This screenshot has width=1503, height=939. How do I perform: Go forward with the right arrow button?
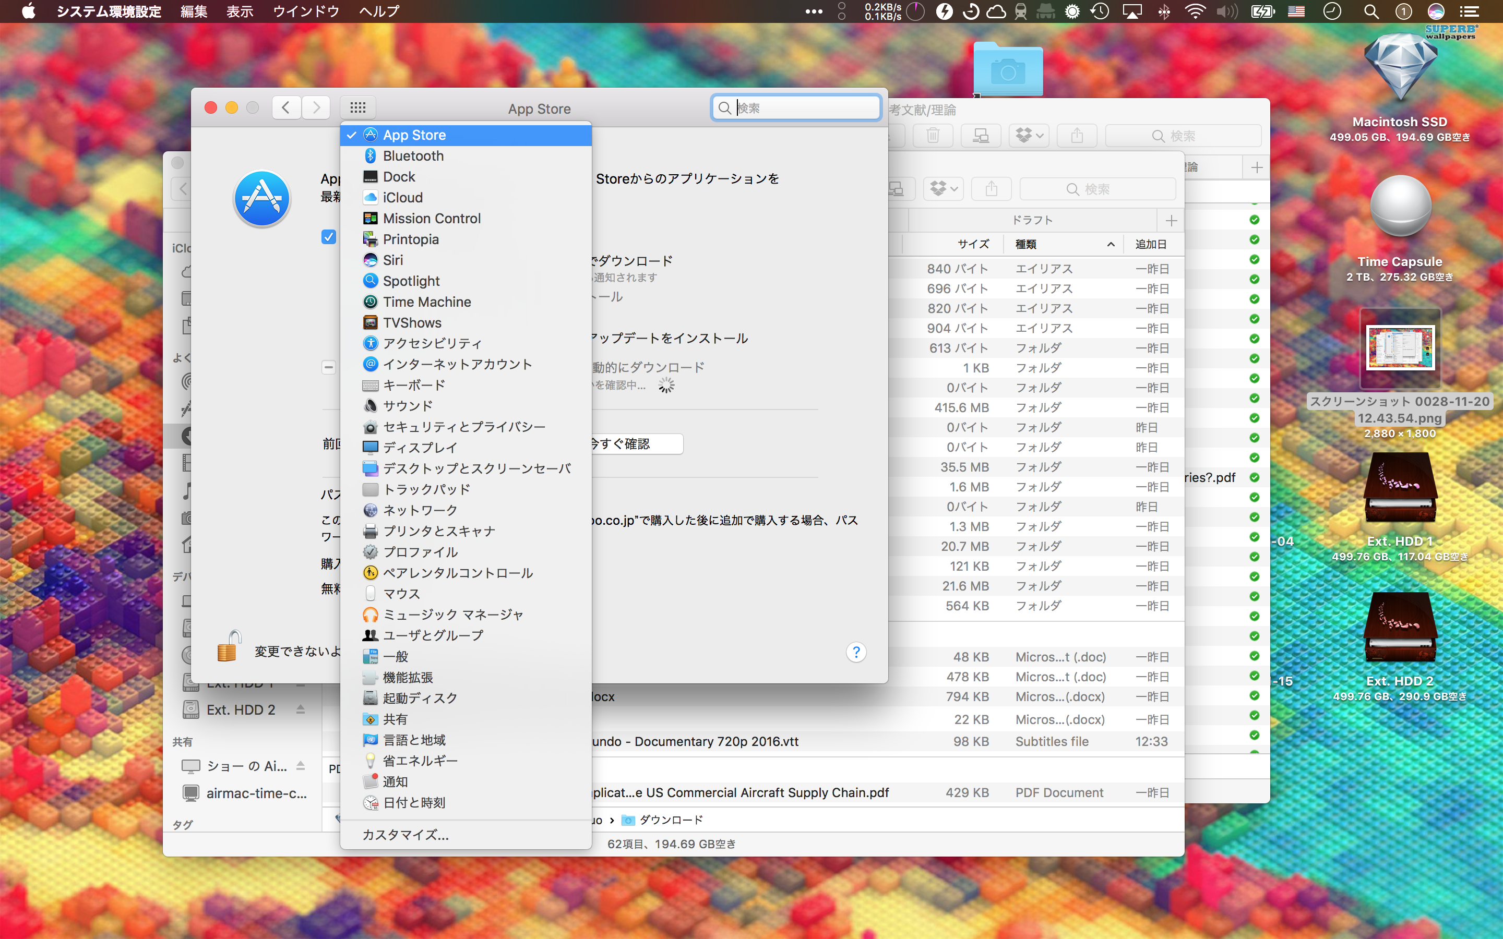pos(316,107)
